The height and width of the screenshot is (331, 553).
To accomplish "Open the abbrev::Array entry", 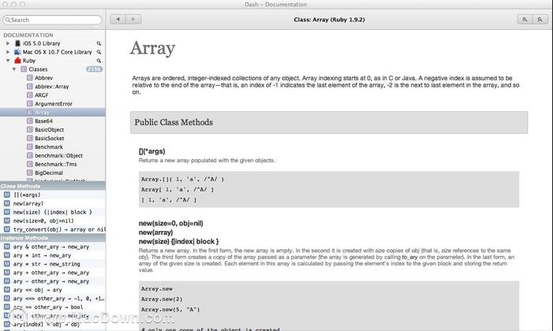I will 53,87.
